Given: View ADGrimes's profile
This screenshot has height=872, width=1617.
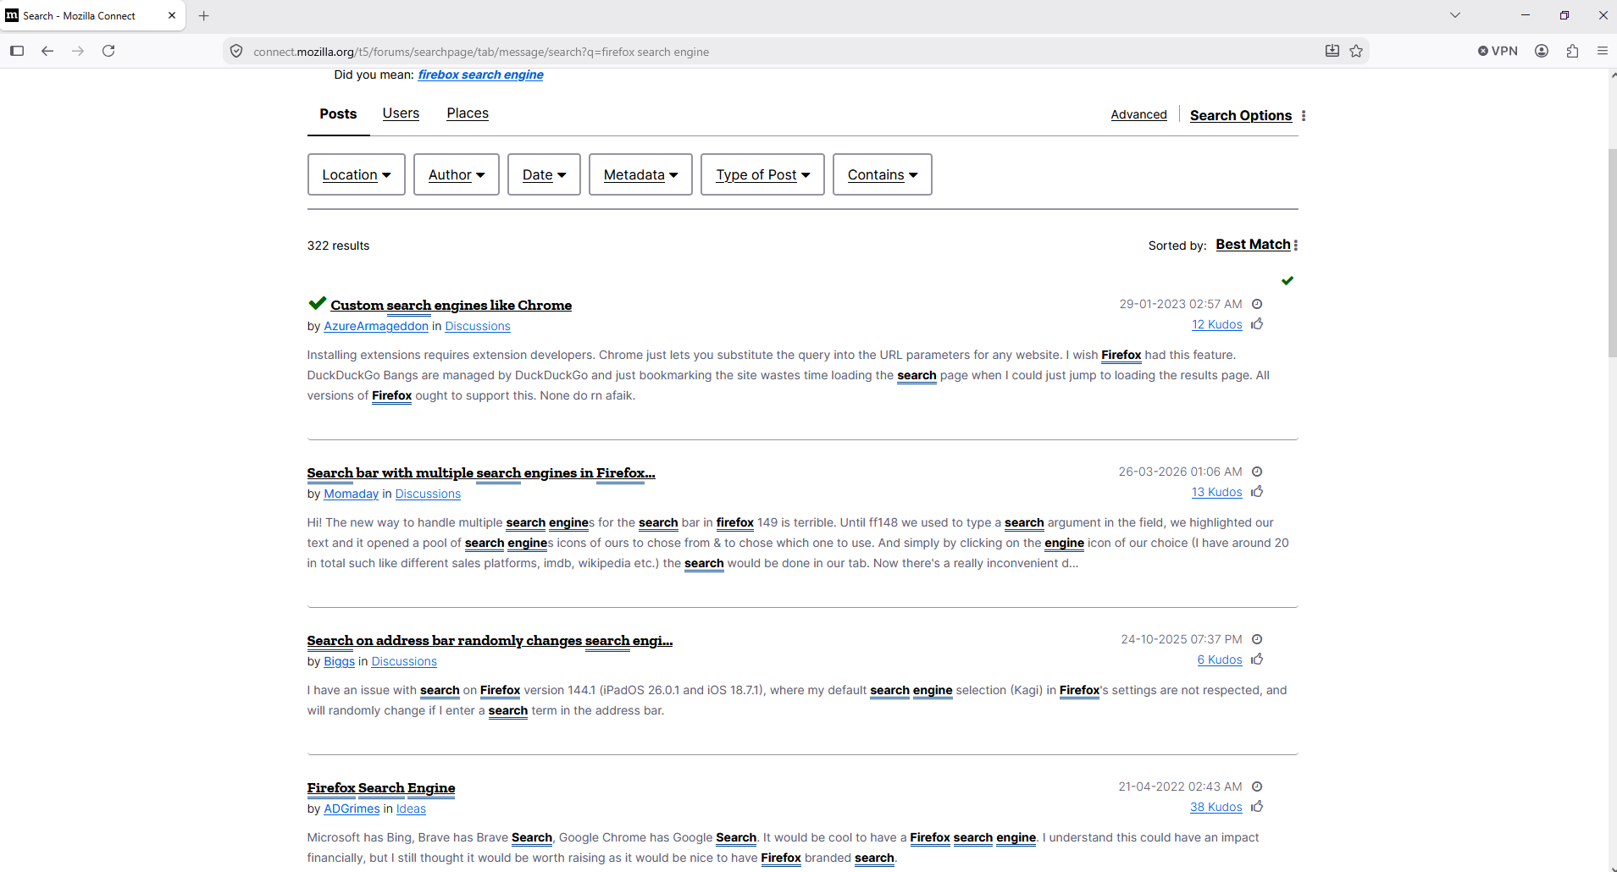Looking at the screenshot, I should [x=352, y=809].
